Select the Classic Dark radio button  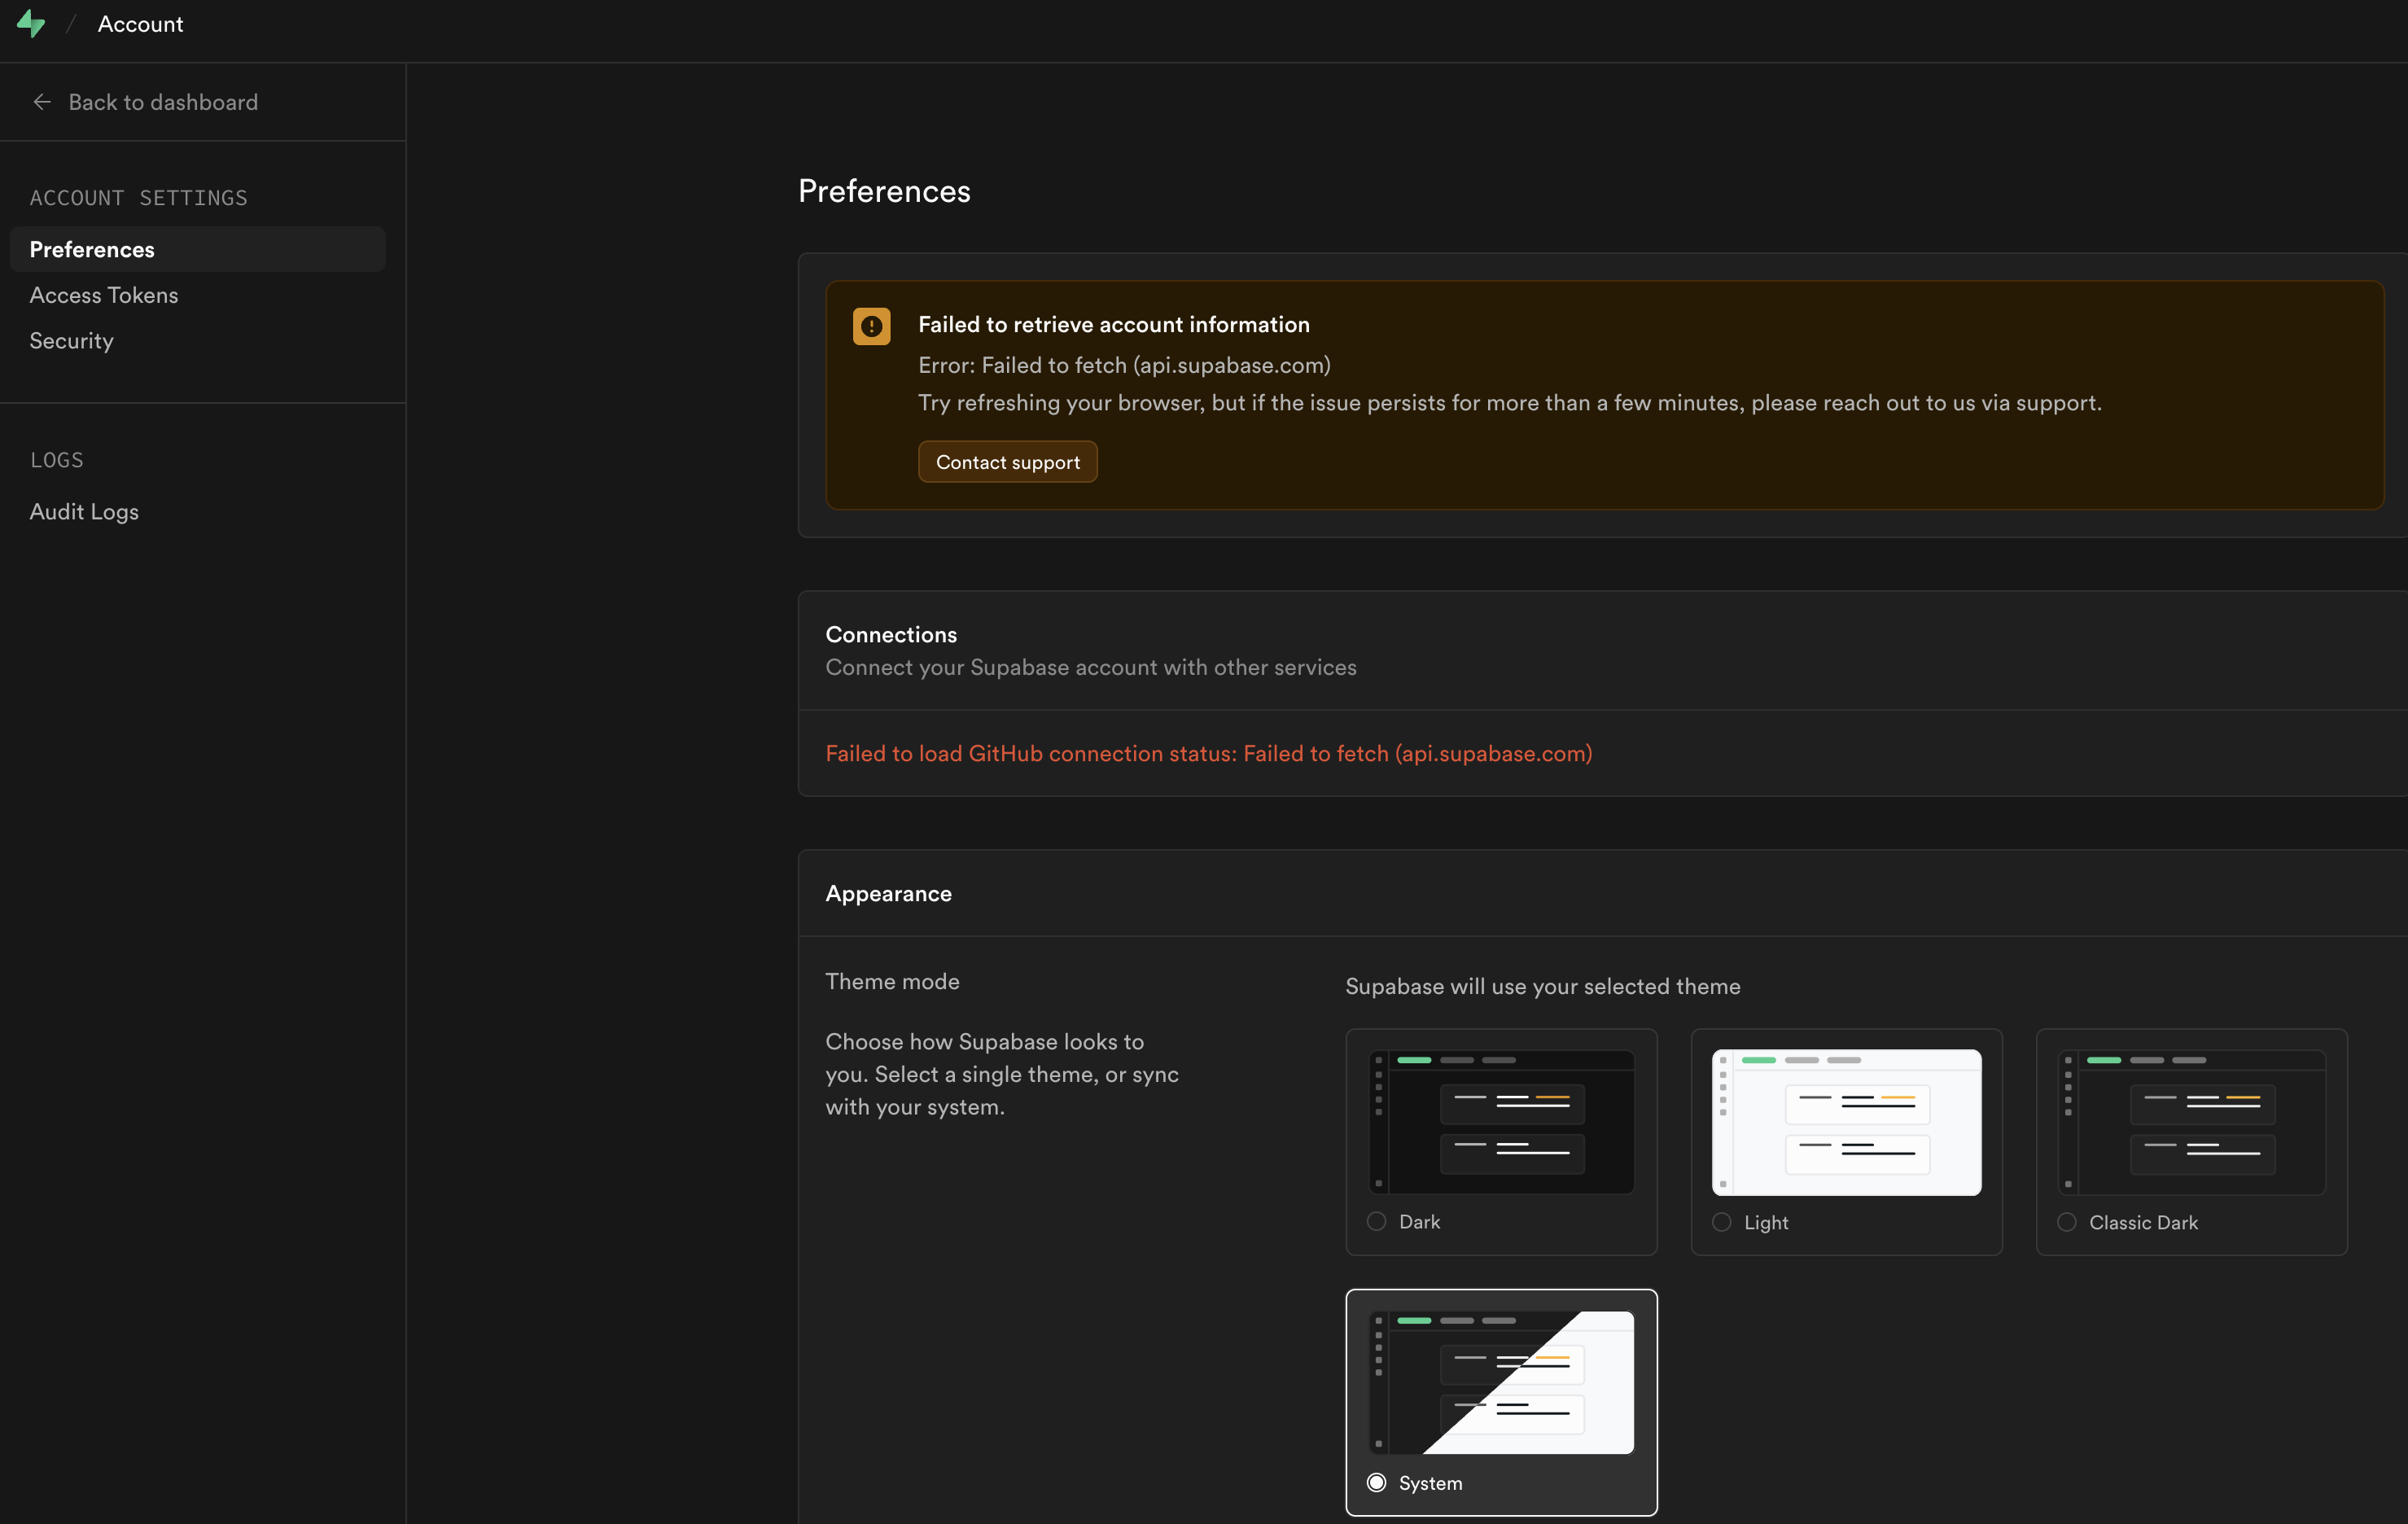[2066, 1222]
